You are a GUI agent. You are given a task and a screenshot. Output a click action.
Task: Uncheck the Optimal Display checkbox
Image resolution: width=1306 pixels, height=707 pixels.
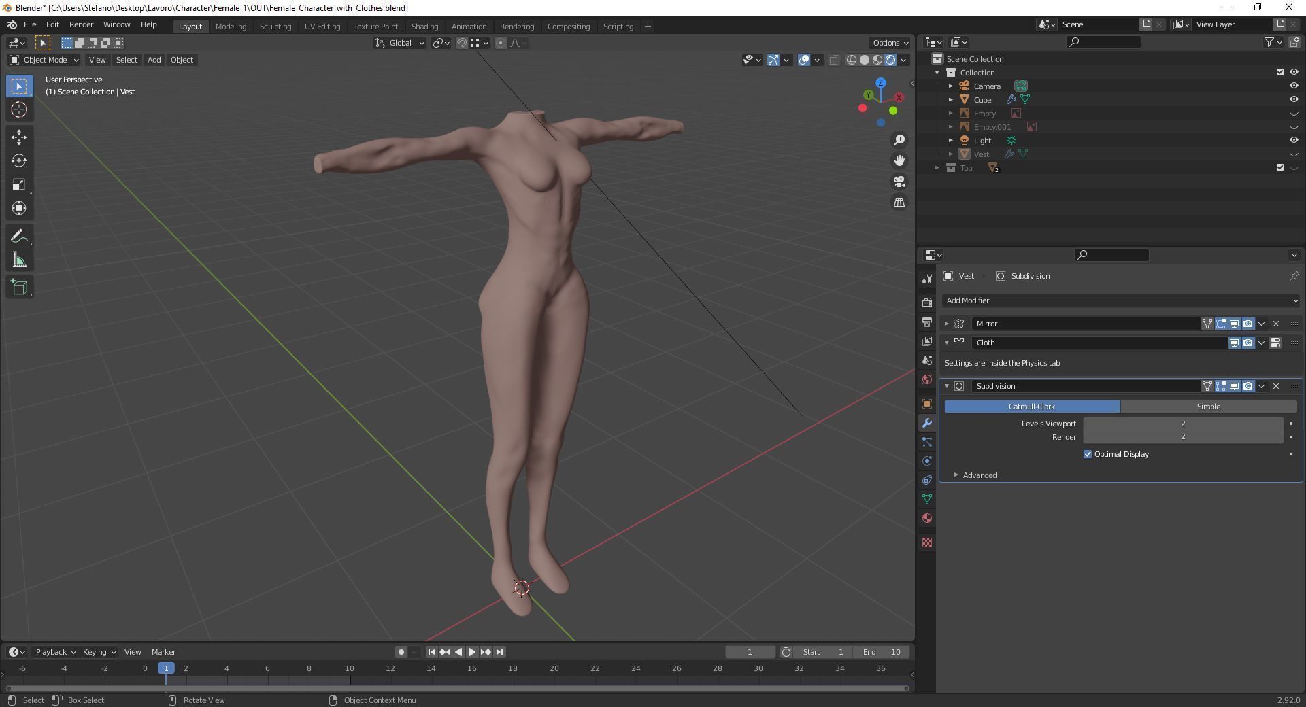[x=1088, y=454]
